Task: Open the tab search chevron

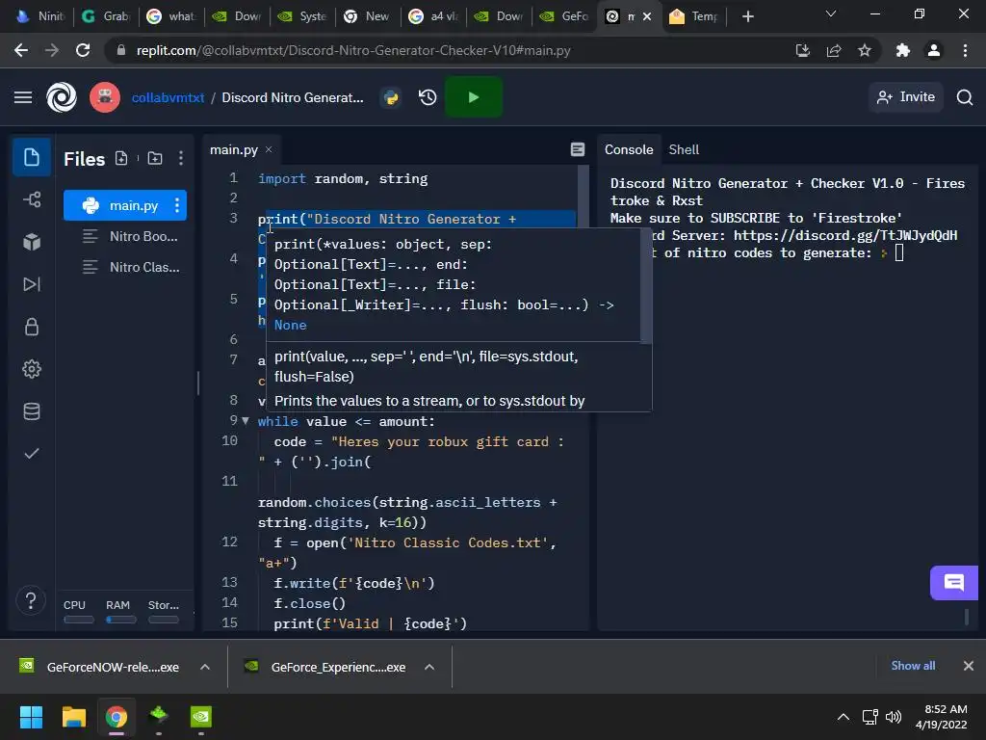Action: click(831, 13)
